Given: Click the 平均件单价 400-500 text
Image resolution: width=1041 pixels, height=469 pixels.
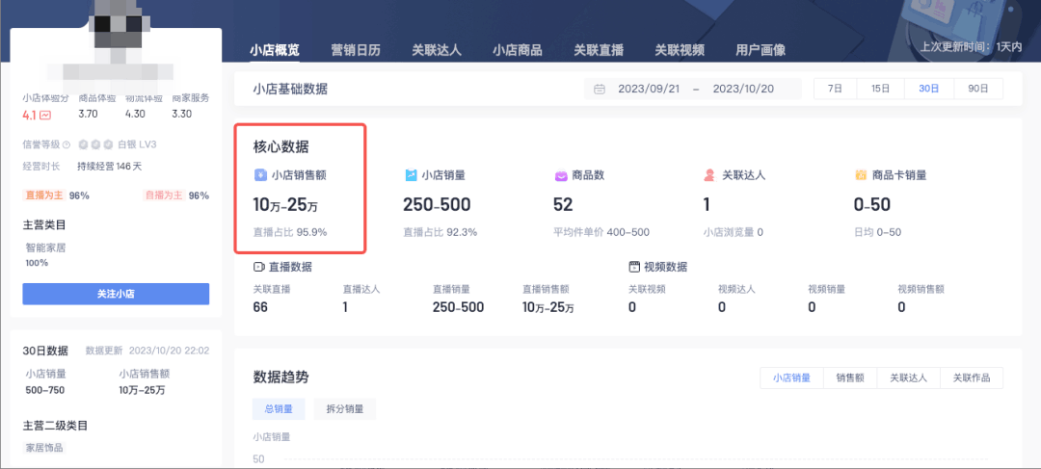Looking at the screenshot, I should point(601,233).
